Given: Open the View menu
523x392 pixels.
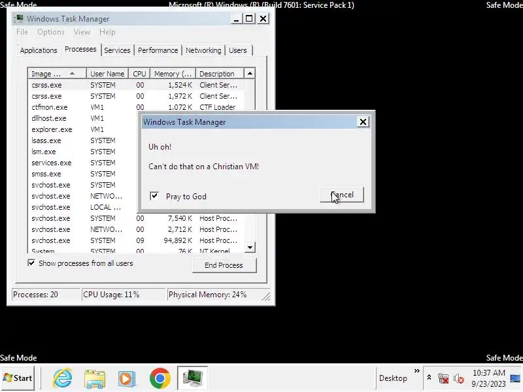Looking at the screenshot, I should [82, 32].
